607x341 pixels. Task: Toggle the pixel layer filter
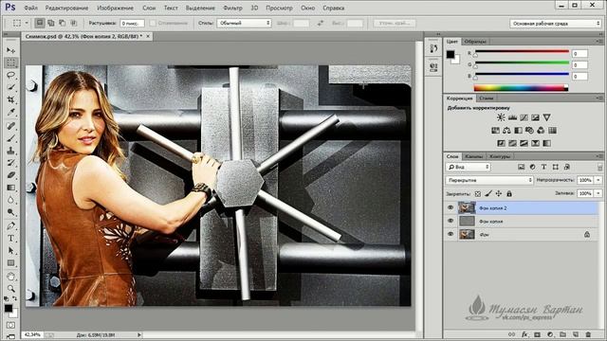521,167
